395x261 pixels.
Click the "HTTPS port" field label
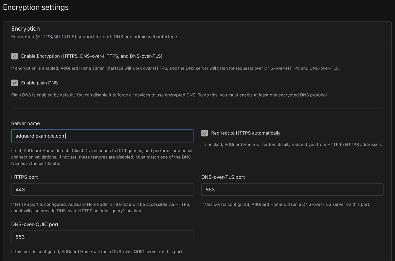tap(25, 177)
